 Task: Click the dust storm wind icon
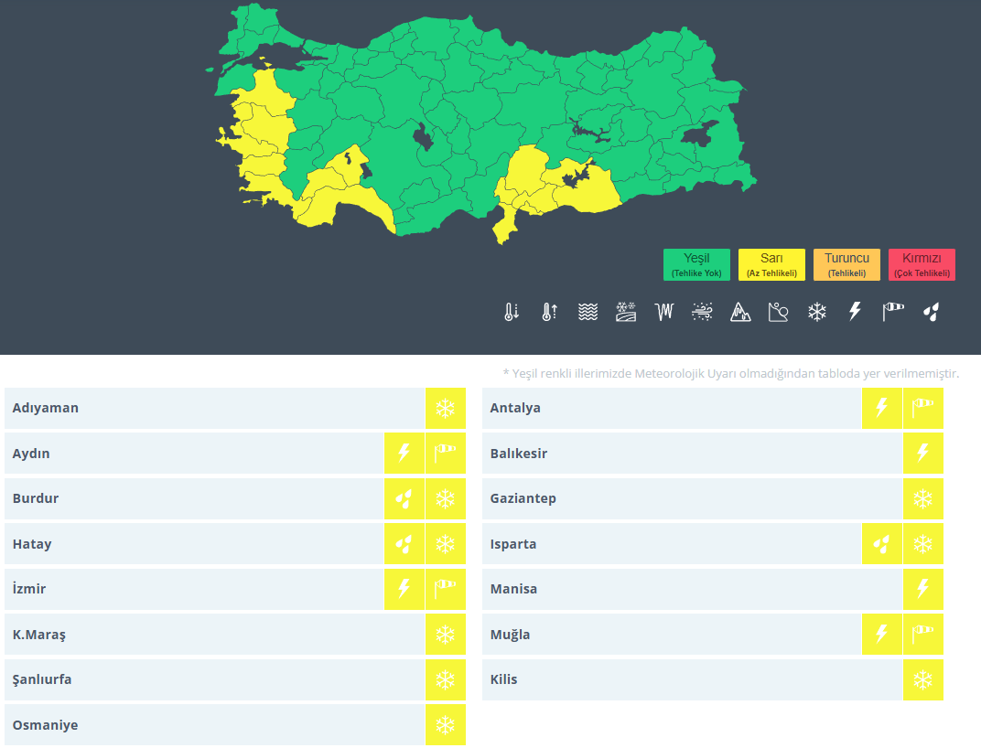[x=703, y=312]
